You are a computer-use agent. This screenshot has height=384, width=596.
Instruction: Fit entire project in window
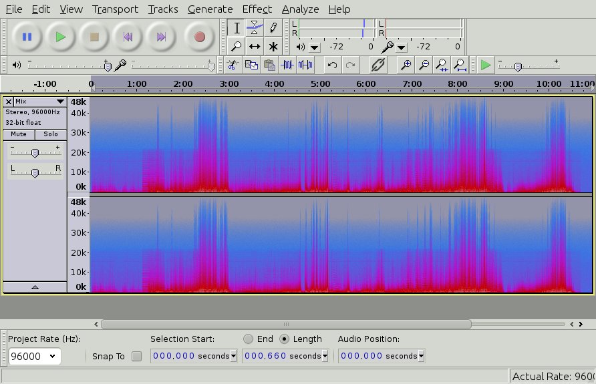point(460,65)
